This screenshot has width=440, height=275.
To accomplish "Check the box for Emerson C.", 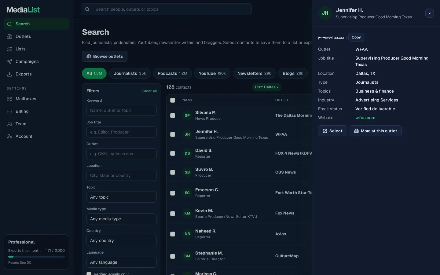I will (173, 193).
